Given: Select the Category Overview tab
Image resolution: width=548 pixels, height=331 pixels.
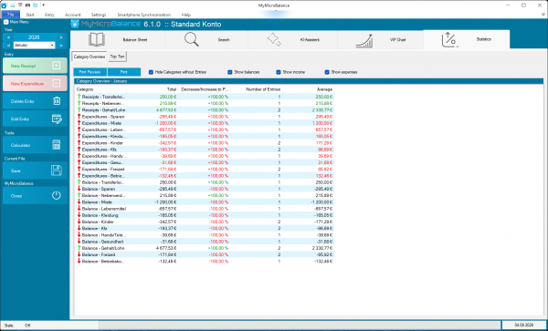Looking at the screenshot, I should (x=90, y=57).
